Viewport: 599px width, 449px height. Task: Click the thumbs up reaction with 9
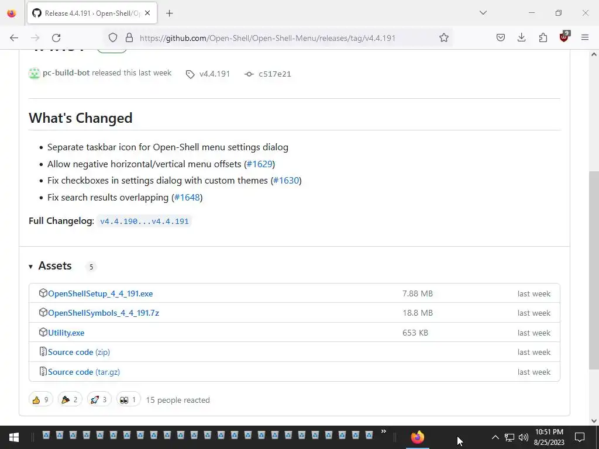pyautogui.click(x=40, y=400)
